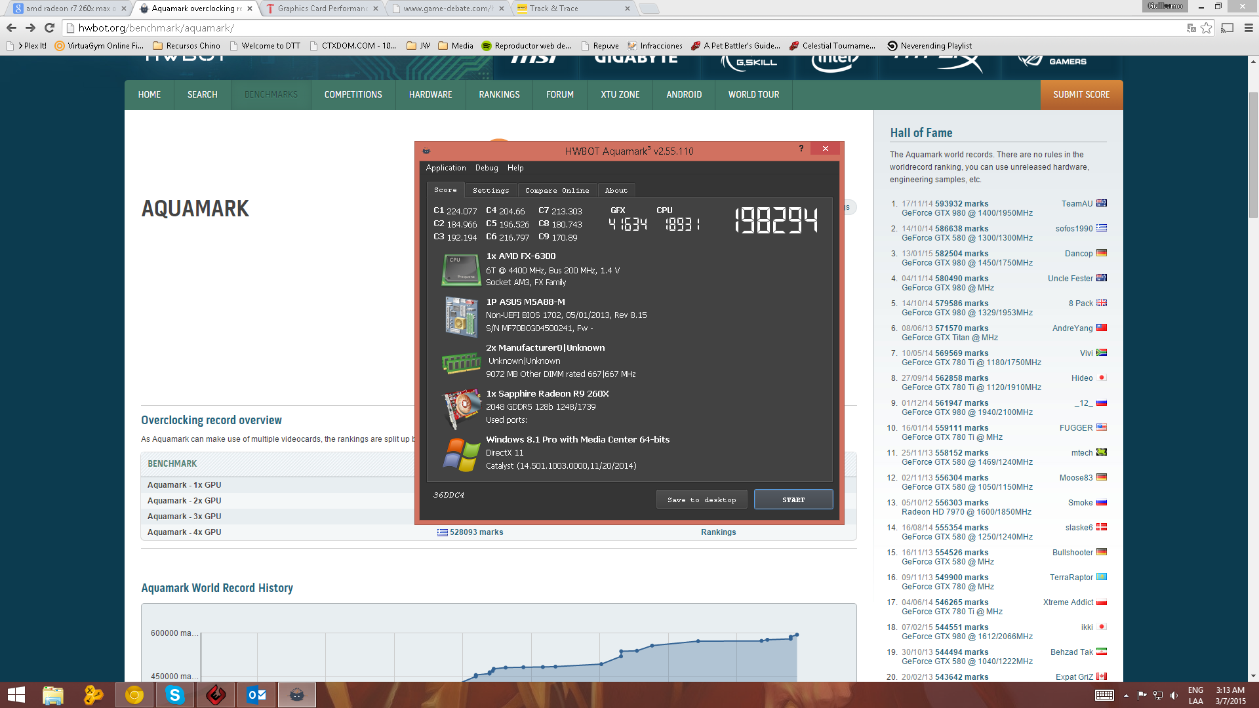This screenshot has width=1259, height=708.
Task: Open Outlook from the taskbar
Action: (x=256, y=695)
